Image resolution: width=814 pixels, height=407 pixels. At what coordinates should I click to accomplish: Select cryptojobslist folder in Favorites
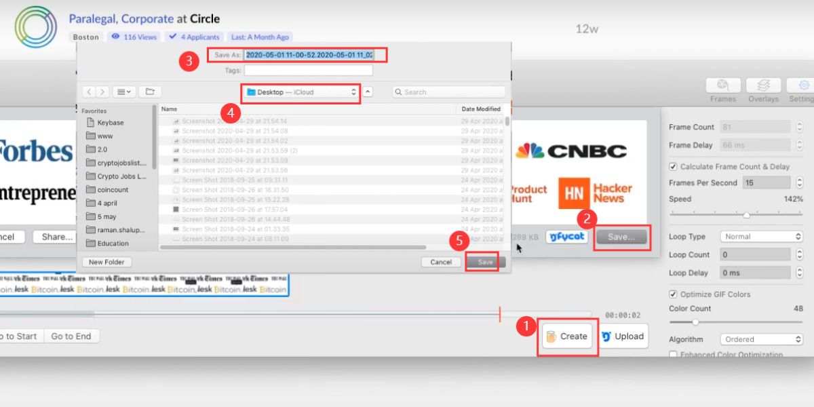click(x=115, y=163)
